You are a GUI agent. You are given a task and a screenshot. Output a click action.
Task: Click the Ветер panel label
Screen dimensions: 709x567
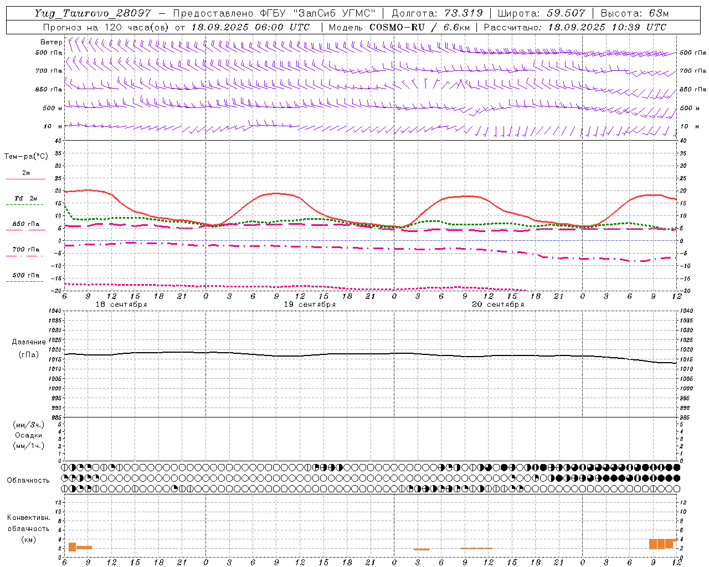coord(51,42)
